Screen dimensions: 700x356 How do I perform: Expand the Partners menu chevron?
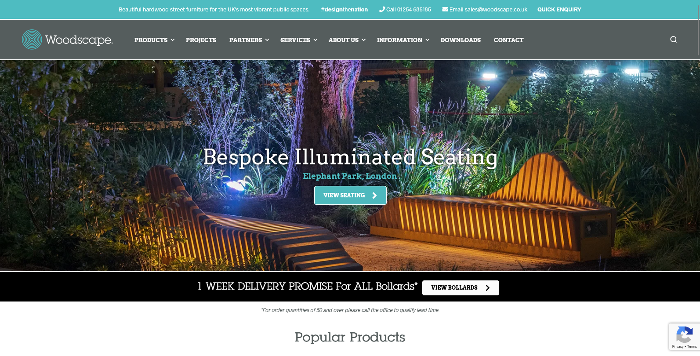[x=267, y=40]
